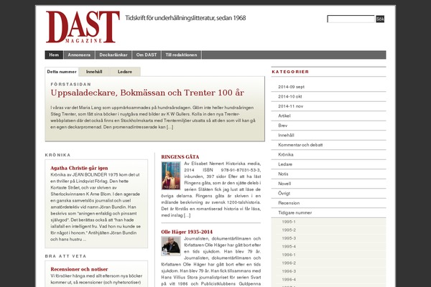
Task: Open the Annonsera menu item
Action: pos(79,55)
